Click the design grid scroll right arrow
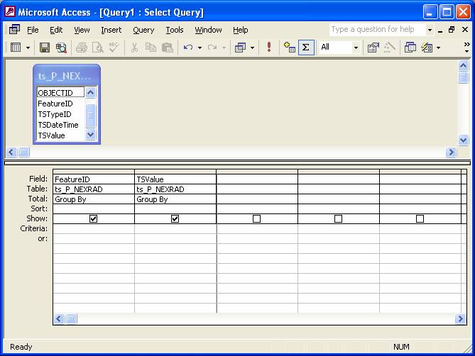475x356 pixels. click(460, 318)
